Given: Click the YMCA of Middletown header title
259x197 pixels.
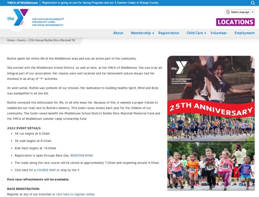Looking at the screenshot, I should 22,3.
